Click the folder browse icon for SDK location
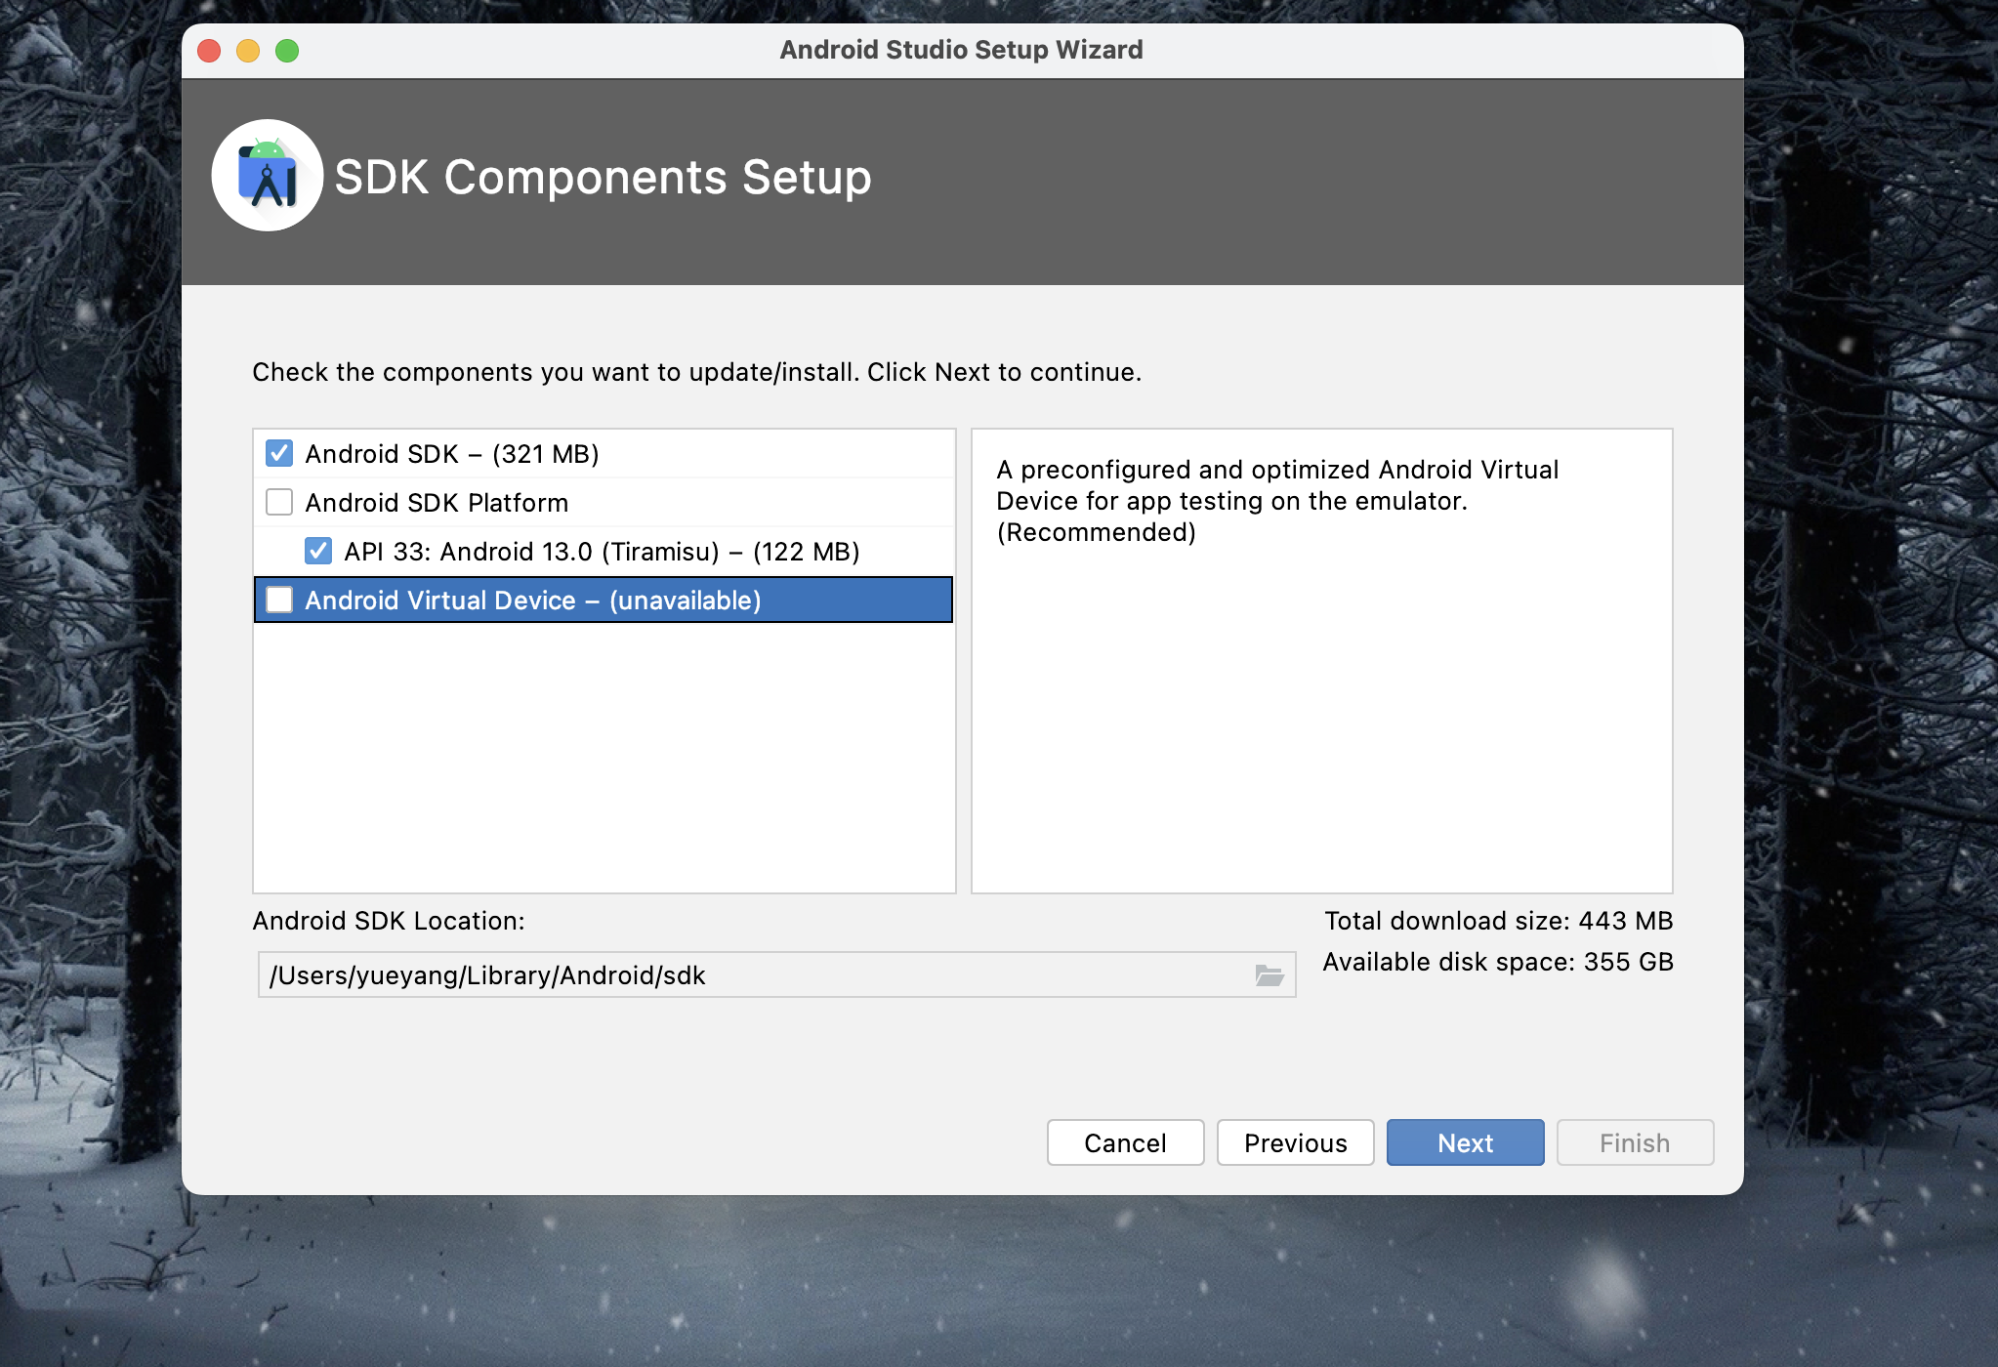 point(1269,974)
